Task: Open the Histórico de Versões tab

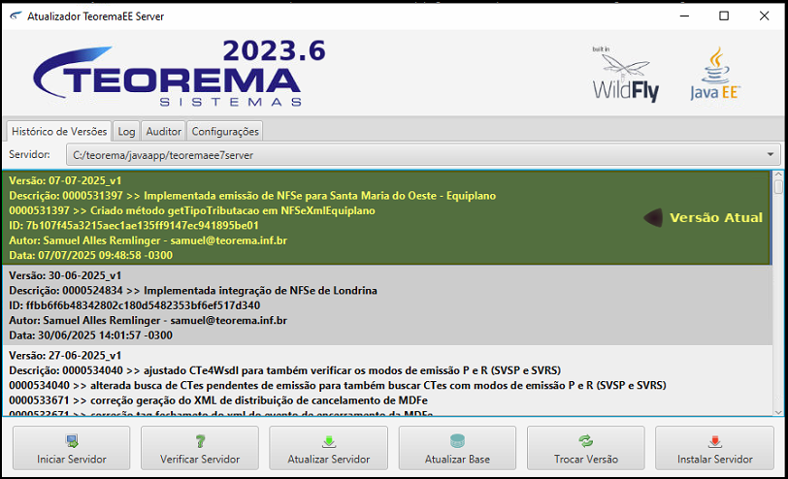Action: click(x=59, y=132)
